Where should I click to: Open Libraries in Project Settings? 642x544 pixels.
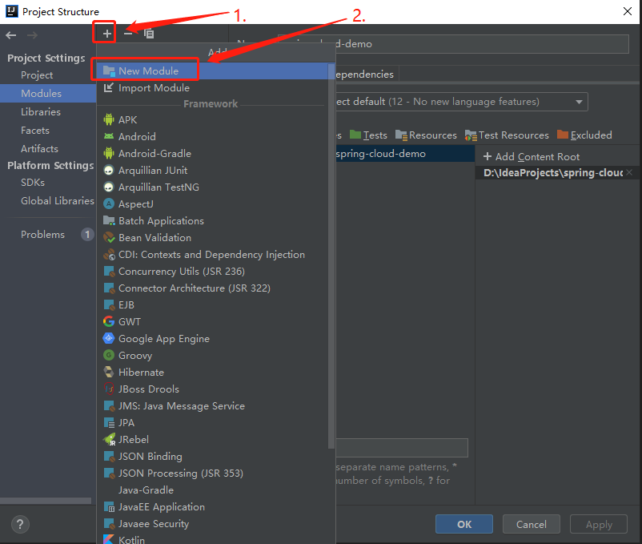pos(41,112)
